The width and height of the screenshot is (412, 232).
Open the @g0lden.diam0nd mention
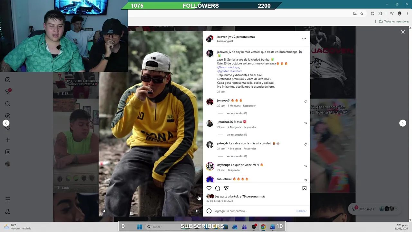(x=229, y=71)
